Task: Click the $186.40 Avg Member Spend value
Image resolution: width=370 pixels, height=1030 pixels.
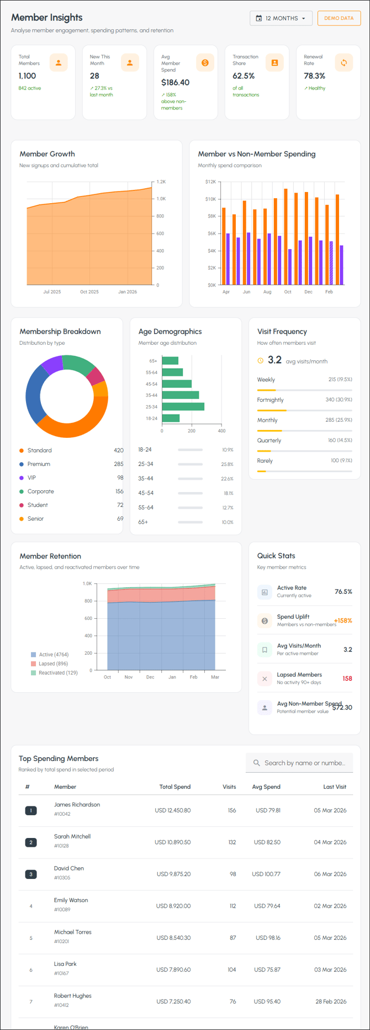Action: (175, 82)
